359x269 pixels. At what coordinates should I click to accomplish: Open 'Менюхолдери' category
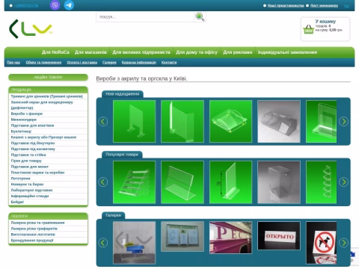click(x=24, y=120)
